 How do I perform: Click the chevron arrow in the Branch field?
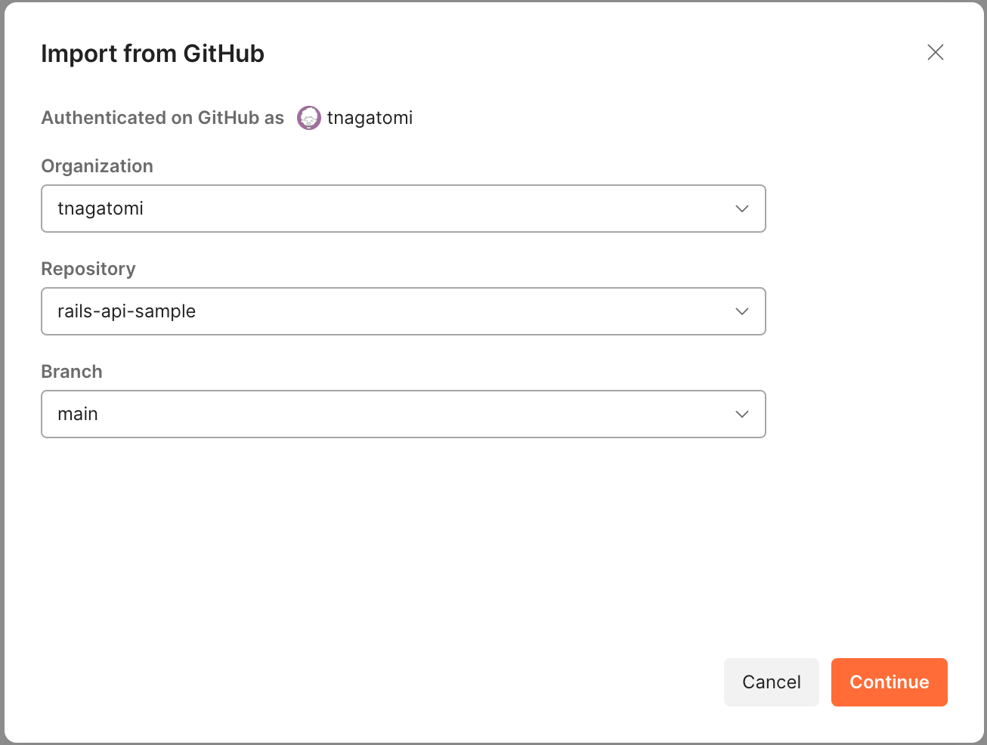point(742,414)
